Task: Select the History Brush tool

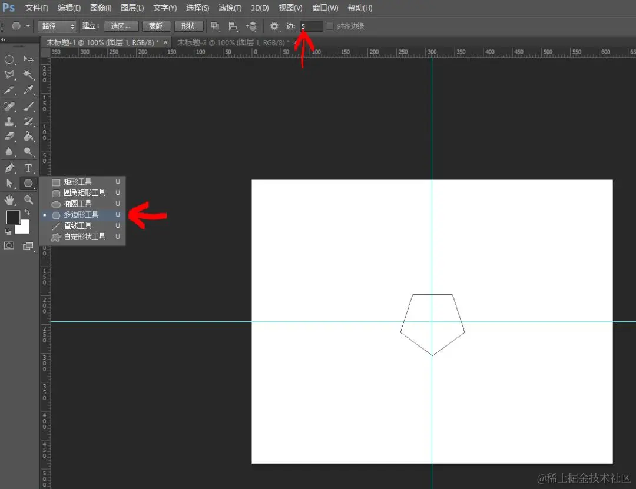Action: (28, 121)
